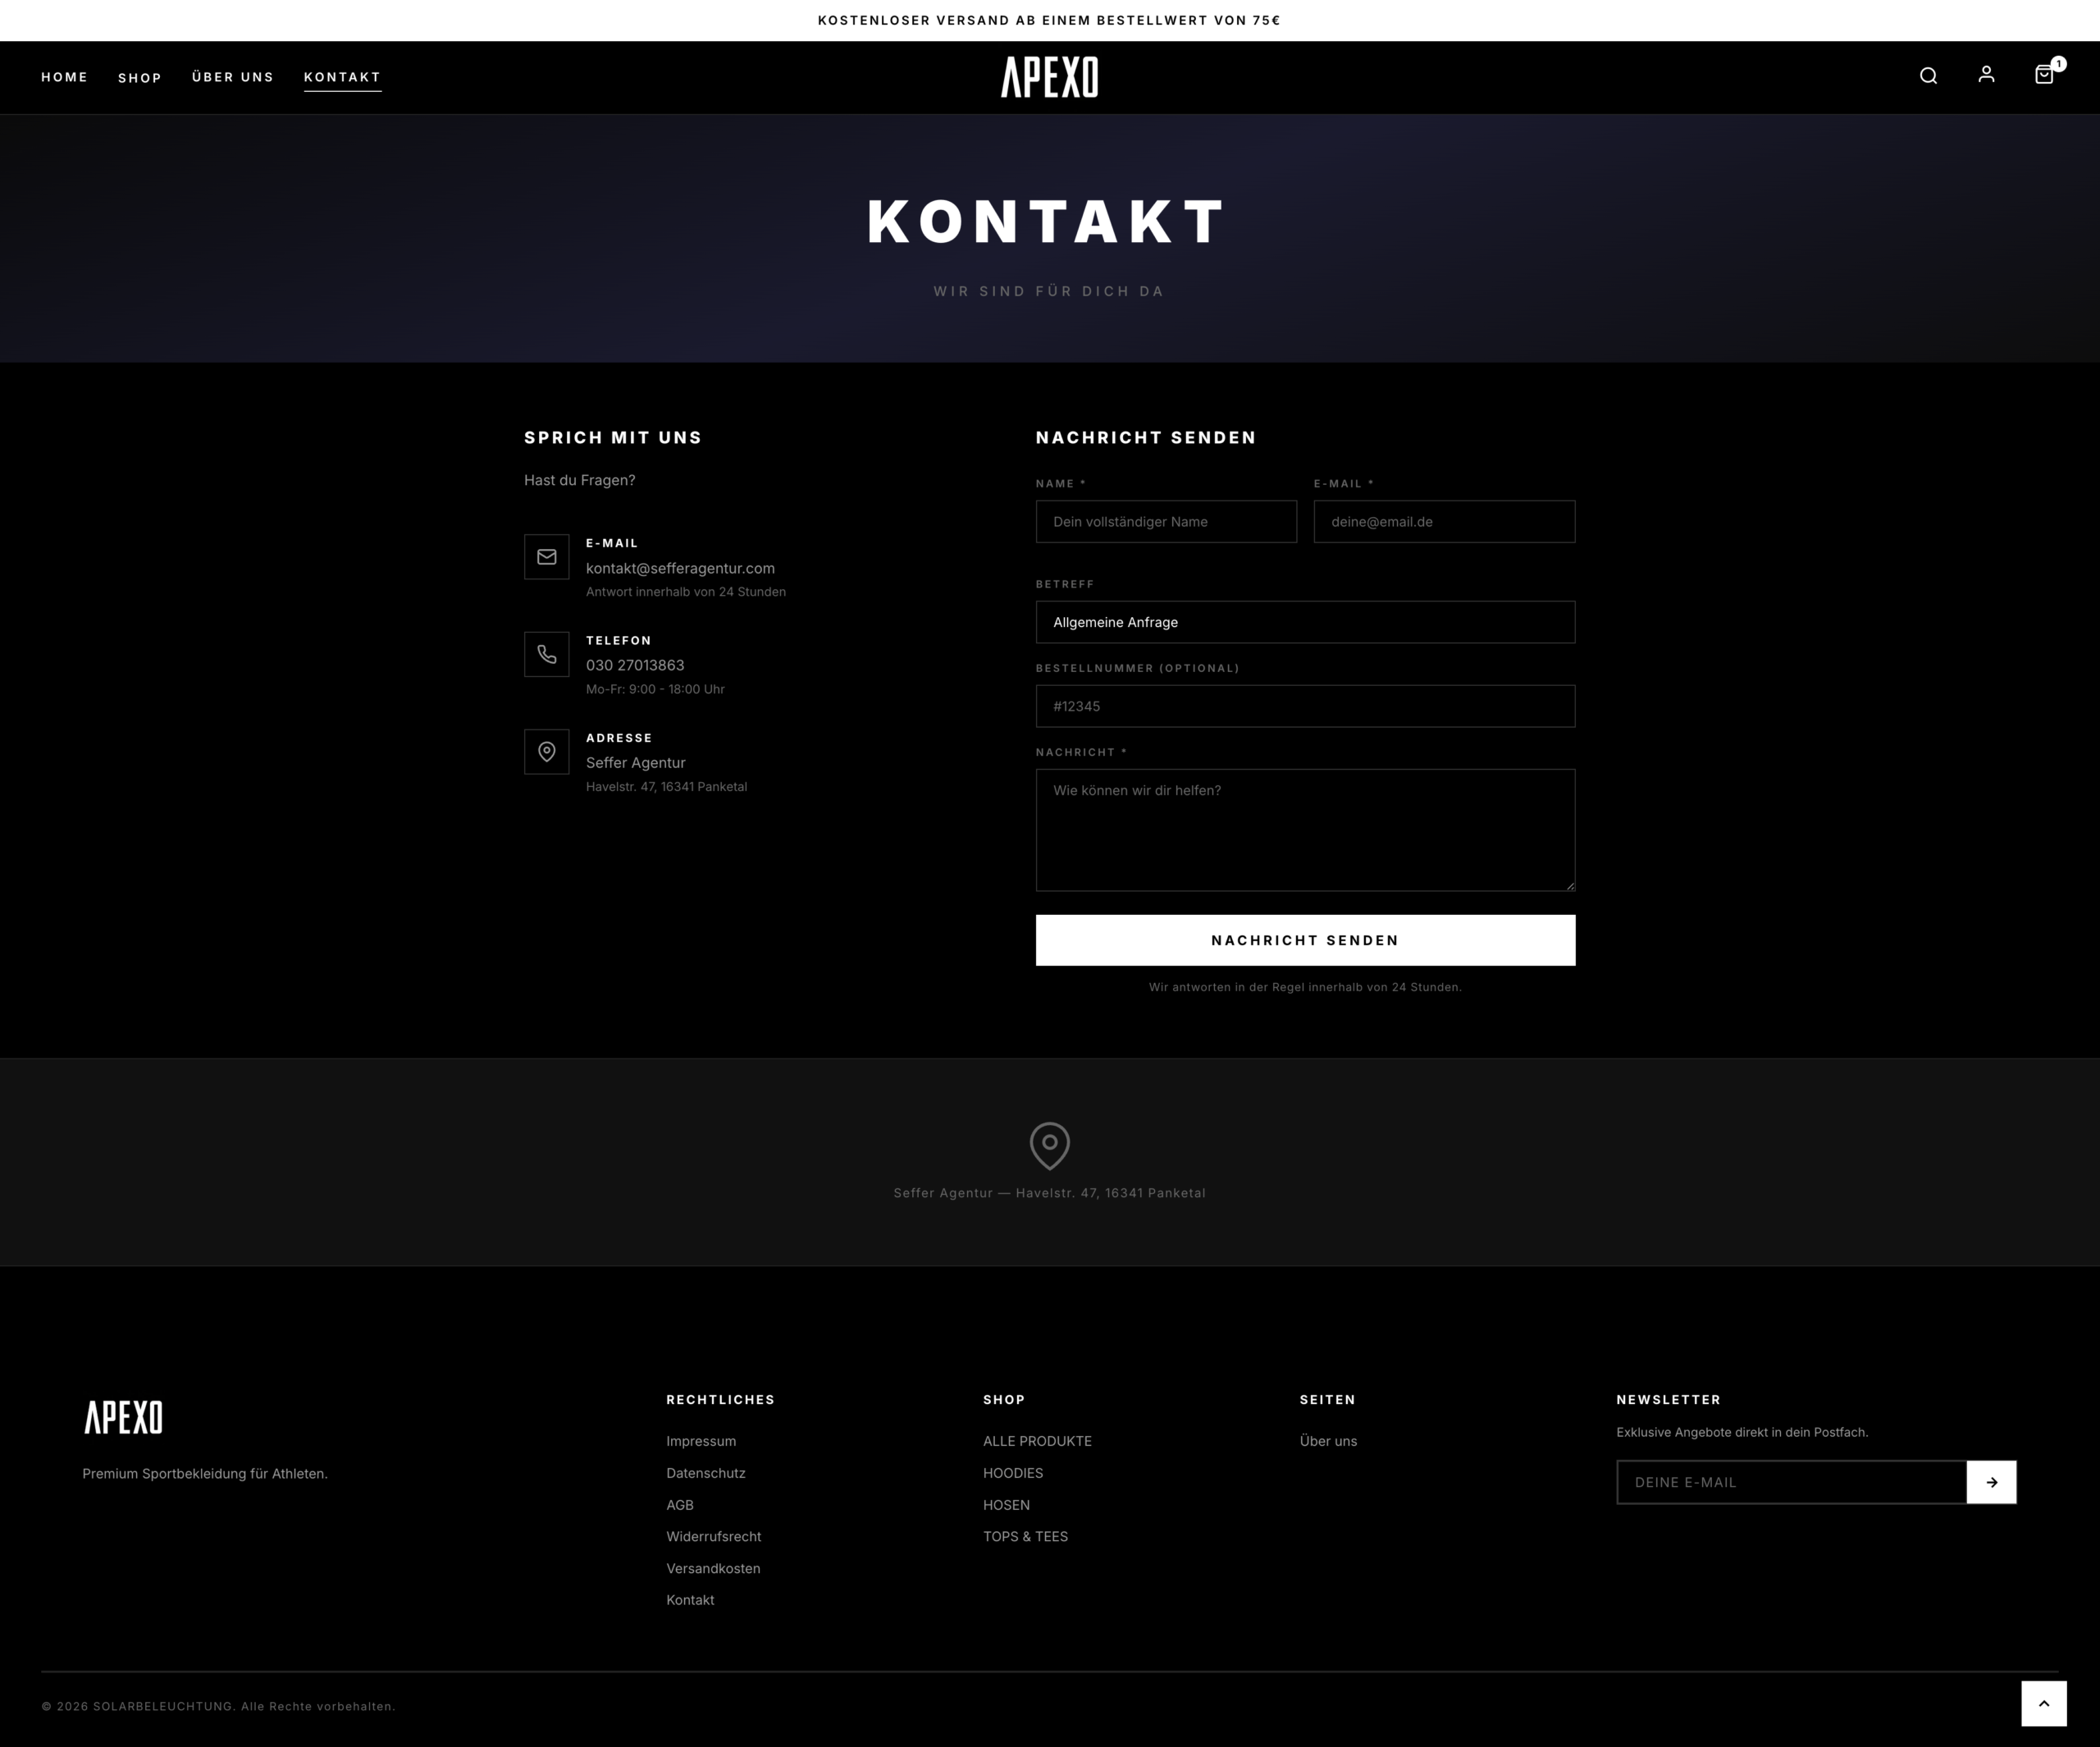Go to HOME in navigation
The image size is (2100, 1747).
65,77
